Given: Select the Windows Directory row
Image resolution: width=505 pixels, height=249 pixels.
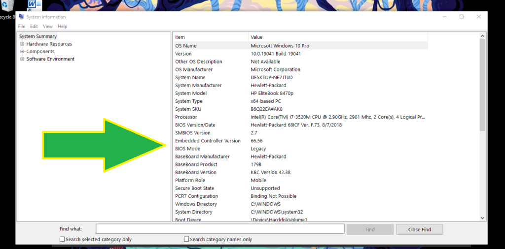Looking at the screenshot, I should pyautogui.click(x=301, y=204).
